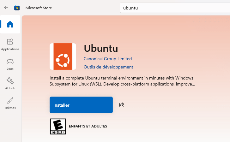Open the Canonical Group Limited publisher link
Viewport: 230px width, 142px height.
coord(108,59)
